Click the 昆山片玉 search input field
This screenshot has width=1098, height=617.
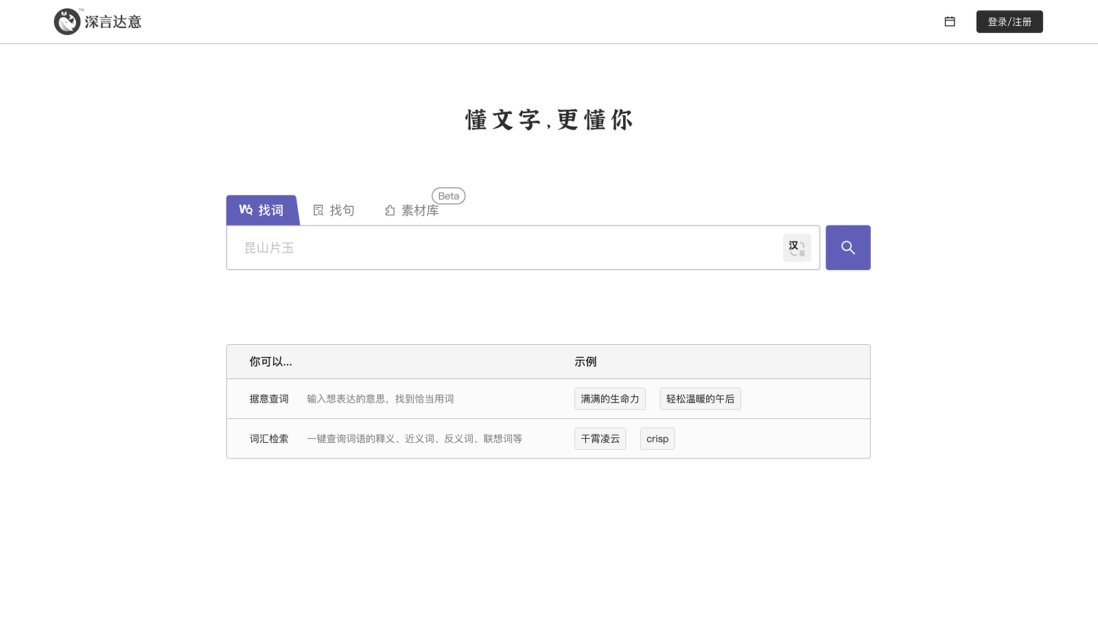click(x=480, y=247)
